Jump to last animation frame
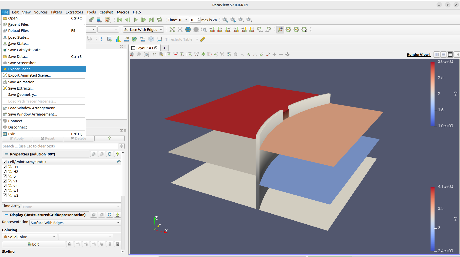This screenshot has width=460, height=257. 152,20
